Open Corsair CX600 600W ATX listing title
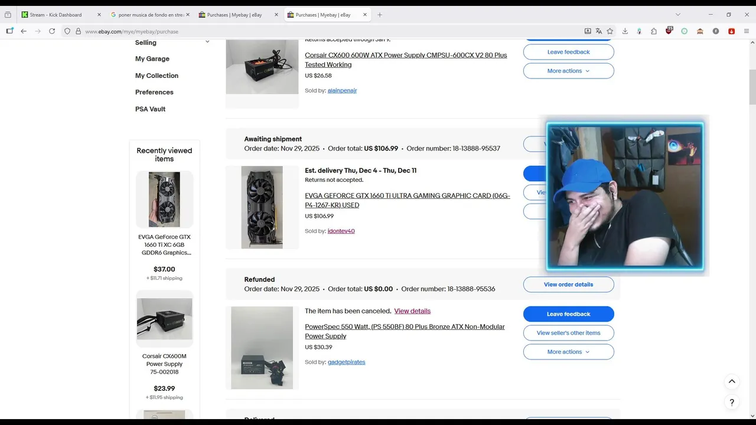Screen dimensions: 756x425 point(406,60)
